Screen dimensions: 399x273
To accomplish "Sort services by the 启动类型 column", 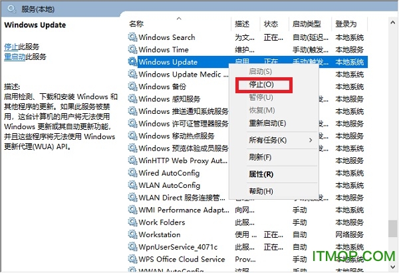I will [x=308, y=23].
